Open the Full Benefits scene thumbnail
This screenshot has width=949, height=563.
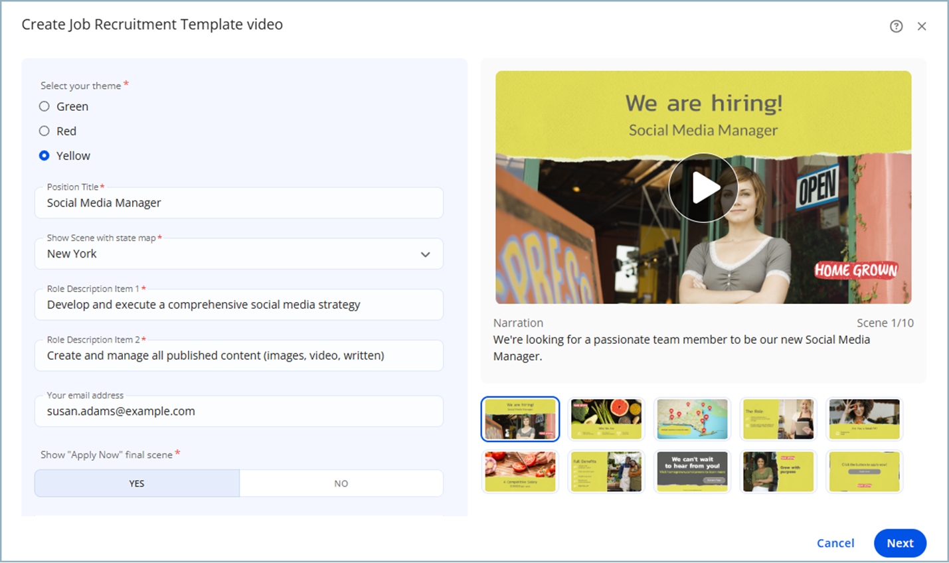point(606,471)
